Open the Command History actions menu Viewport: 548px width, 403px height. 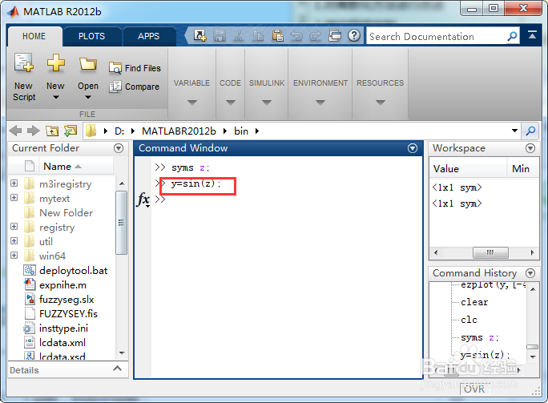point(530,273)
